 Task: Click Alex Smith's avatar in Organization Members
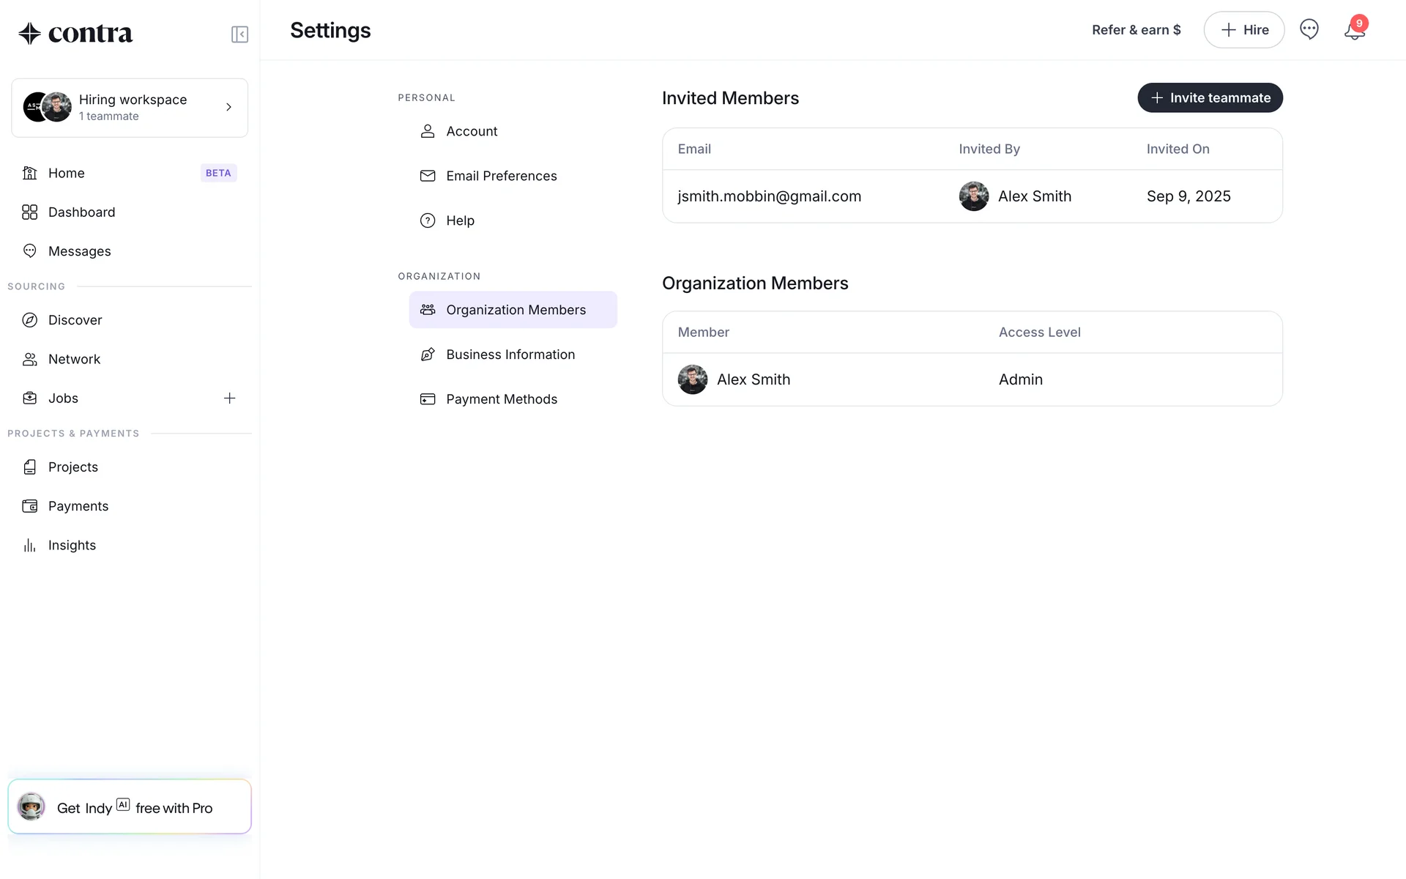pos(692,379)
